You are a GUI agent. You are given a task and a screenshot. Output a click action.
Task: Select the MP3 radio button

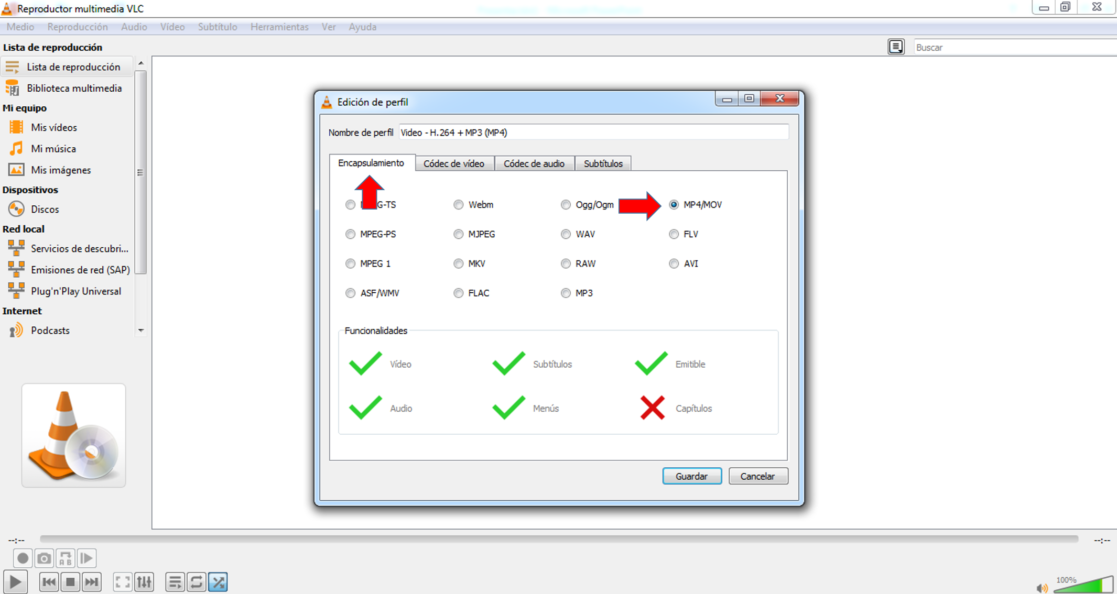pos(566,293)
